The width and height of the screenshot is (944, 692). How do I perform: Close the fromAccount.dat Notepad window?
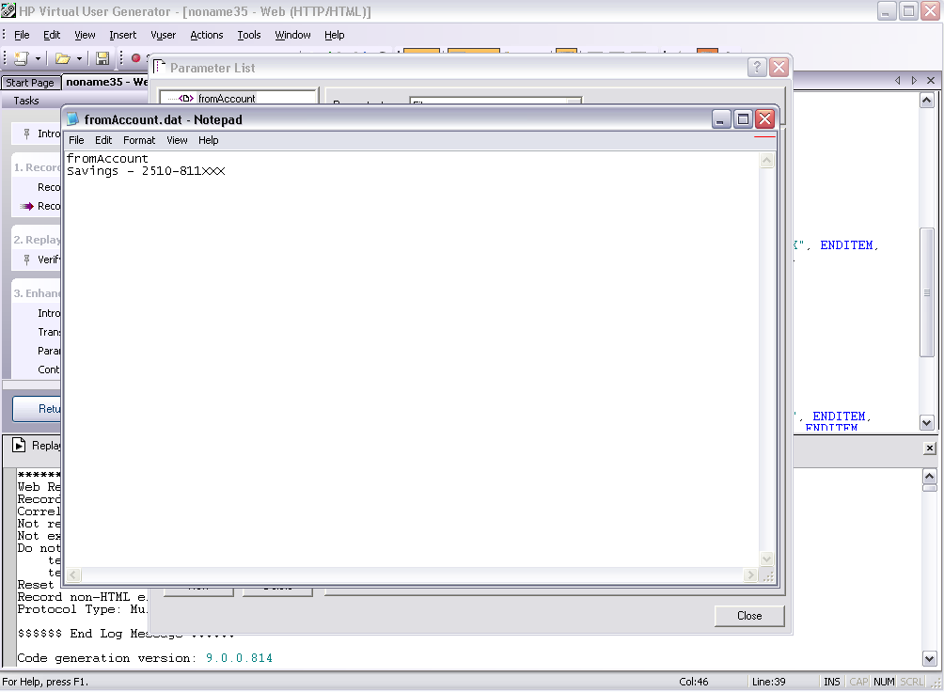[x=764, y=119]
